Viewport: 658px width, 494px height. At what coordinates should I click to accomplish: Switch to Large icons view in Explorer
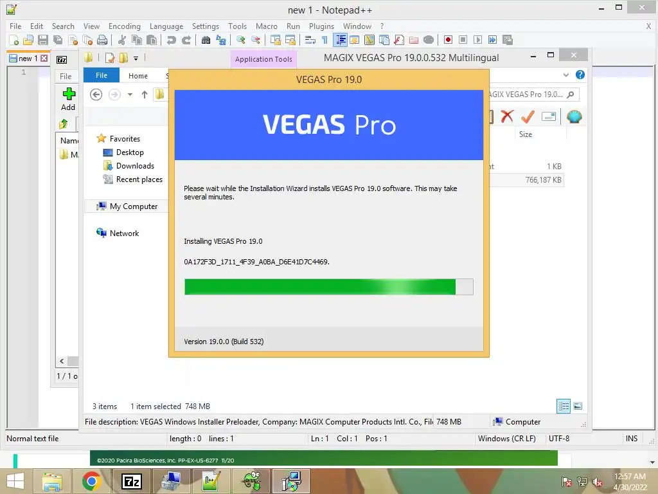pos(578,406)
